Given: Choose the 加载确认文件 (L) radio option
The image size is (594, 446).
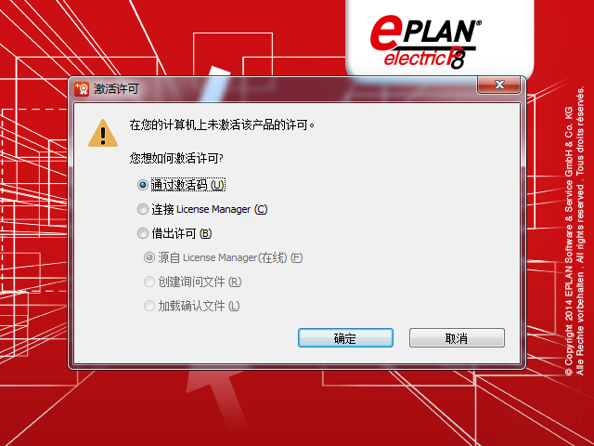Looking at the screenshot, I should (148, 306).
